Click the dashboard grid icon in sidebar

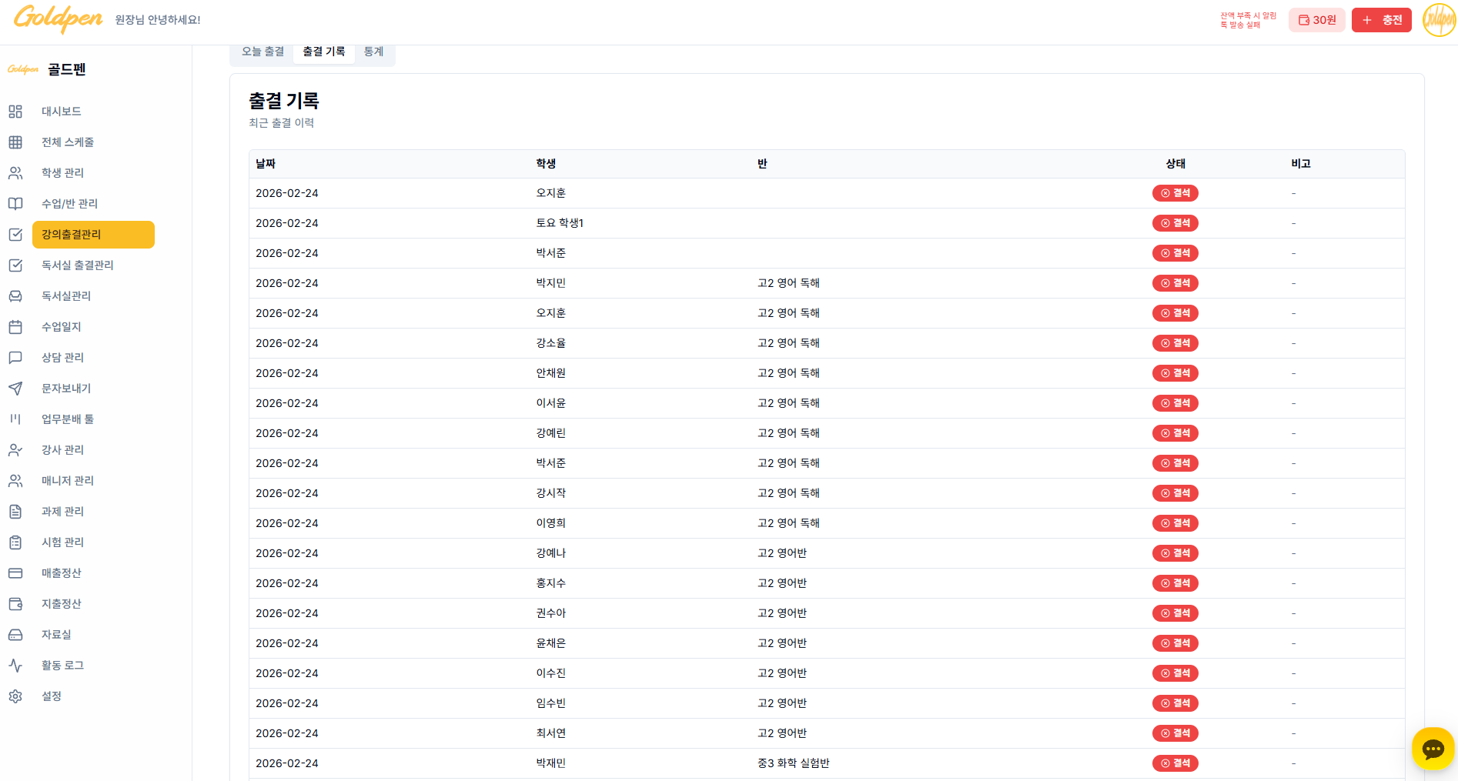[x=15, y=112]
